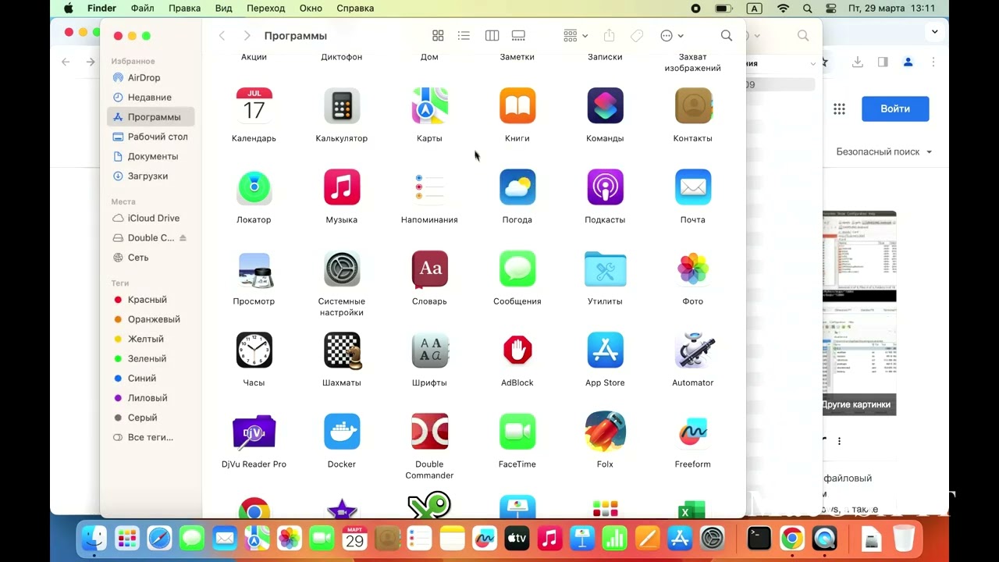The image size is (999, 562).
Task: Eject the Double C... volume
Action: [183, 238]
